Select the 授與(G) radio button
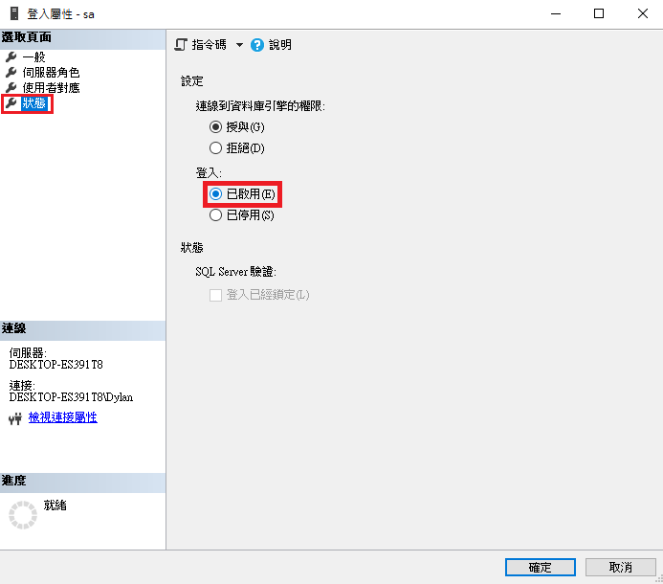Image resolution: width=663 pixels, height=584 pixels. coord(215,126)
